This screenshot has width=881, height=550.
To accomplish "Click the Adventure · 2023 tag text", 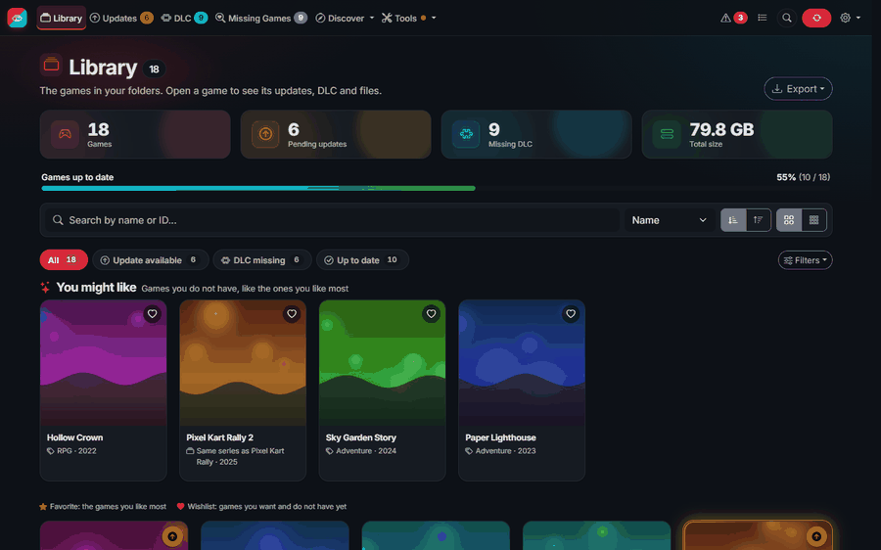I will click(506, 451).
